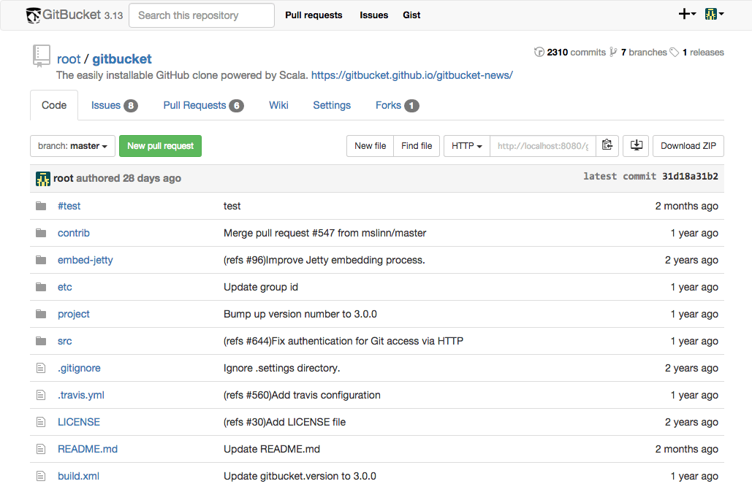Click the New pull request button
This screenshot has width=752, height=484.
pos(160,146)
